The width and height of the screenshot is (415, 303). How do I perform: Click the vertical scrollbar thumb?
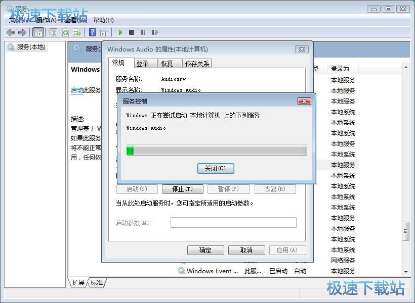tap(406, 231)
